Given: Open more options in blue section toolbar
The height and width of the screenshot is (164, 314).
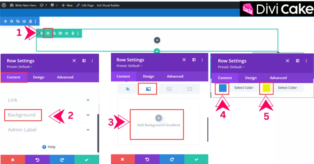Looking at the screenshot, I should coord(36,21).
